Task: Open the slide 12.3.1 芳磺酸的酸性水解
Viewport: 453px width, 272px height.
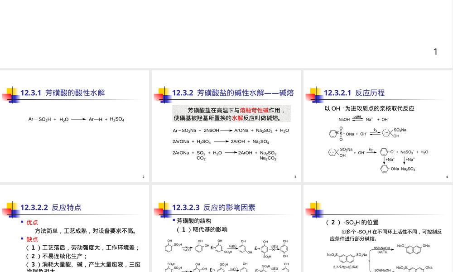Action: tap(75, 126)
